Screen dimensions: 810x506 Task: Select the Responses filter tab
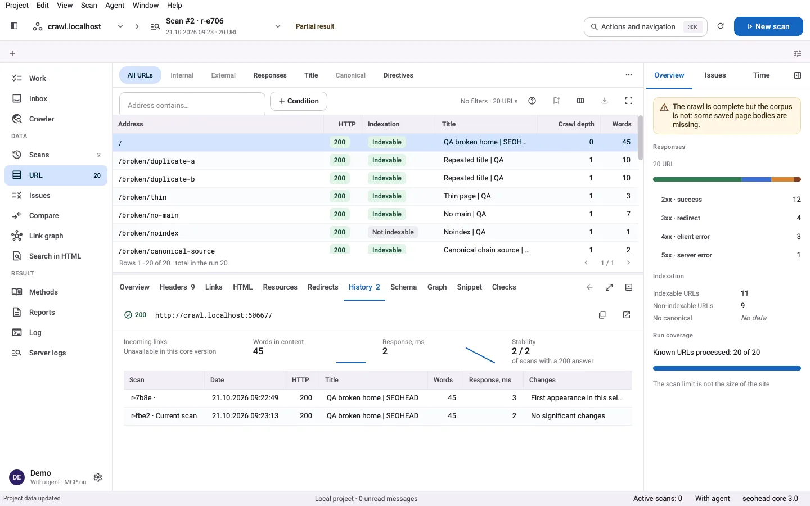pos(270,75)
